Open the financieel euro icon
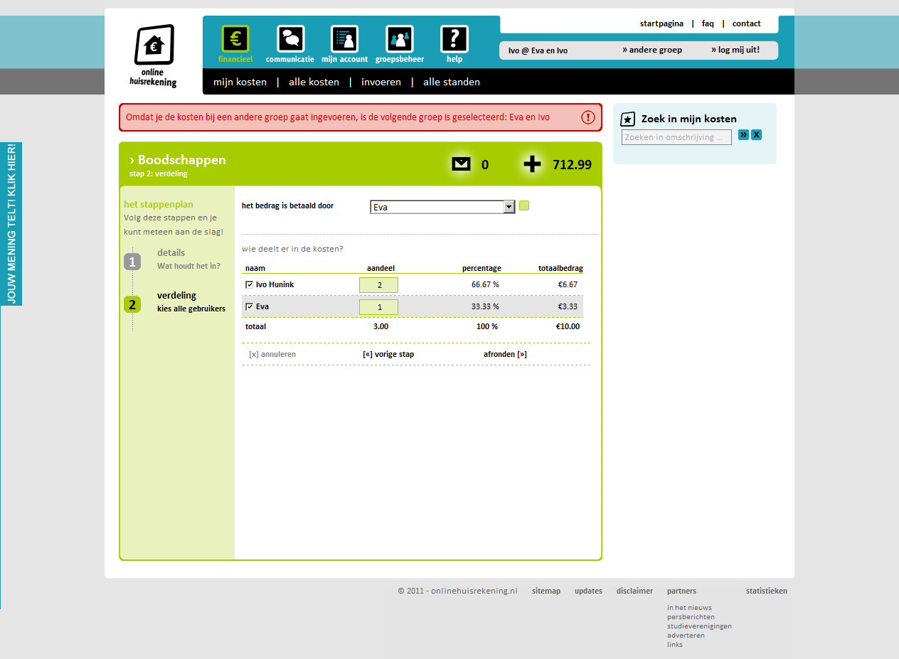 pyautogui.click(x=235, y=39)
